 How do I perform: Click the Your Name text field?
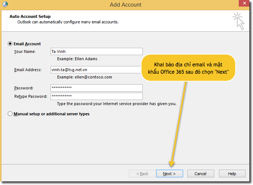pyautogui.click(x=97, y=51)
